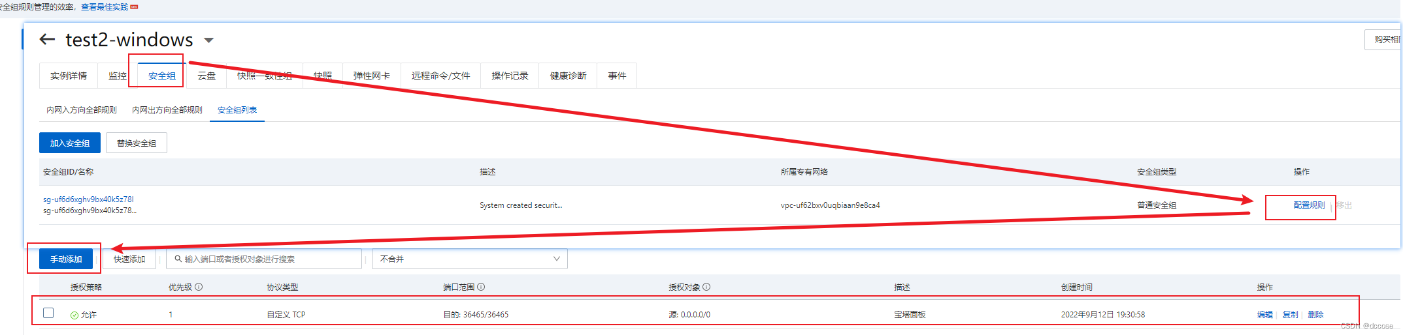Click the 普通安全组 type cell
The image size is (1403, 335).
(1157, 205)
